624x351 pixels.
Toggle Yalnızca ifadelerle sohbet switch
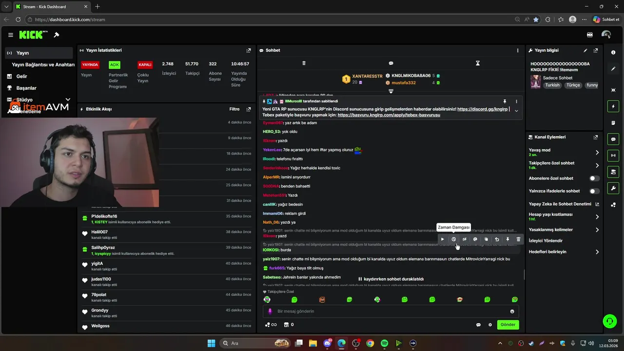pyautogui.click(x=594, y=191)
